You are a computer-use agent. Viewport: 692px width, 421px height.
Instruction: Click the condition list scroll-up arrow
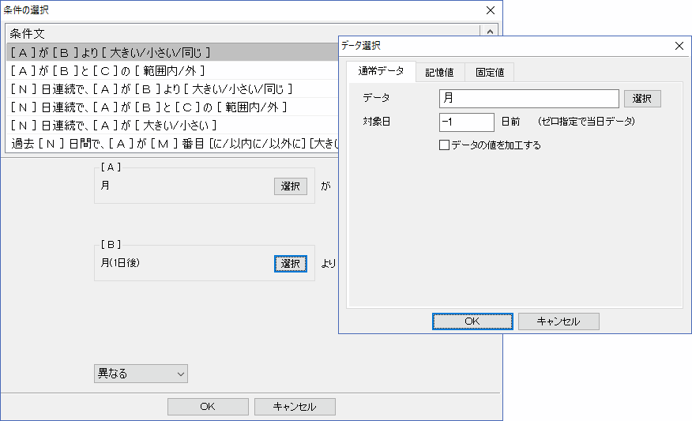[x=490, y=32]
